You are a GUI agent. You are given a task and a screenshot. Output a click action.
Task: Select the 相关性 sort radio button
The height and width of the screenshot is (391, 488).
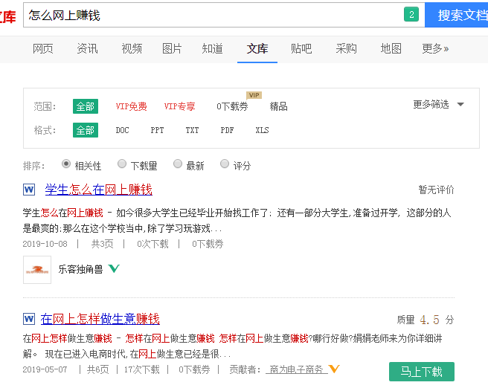click(66, 164)
